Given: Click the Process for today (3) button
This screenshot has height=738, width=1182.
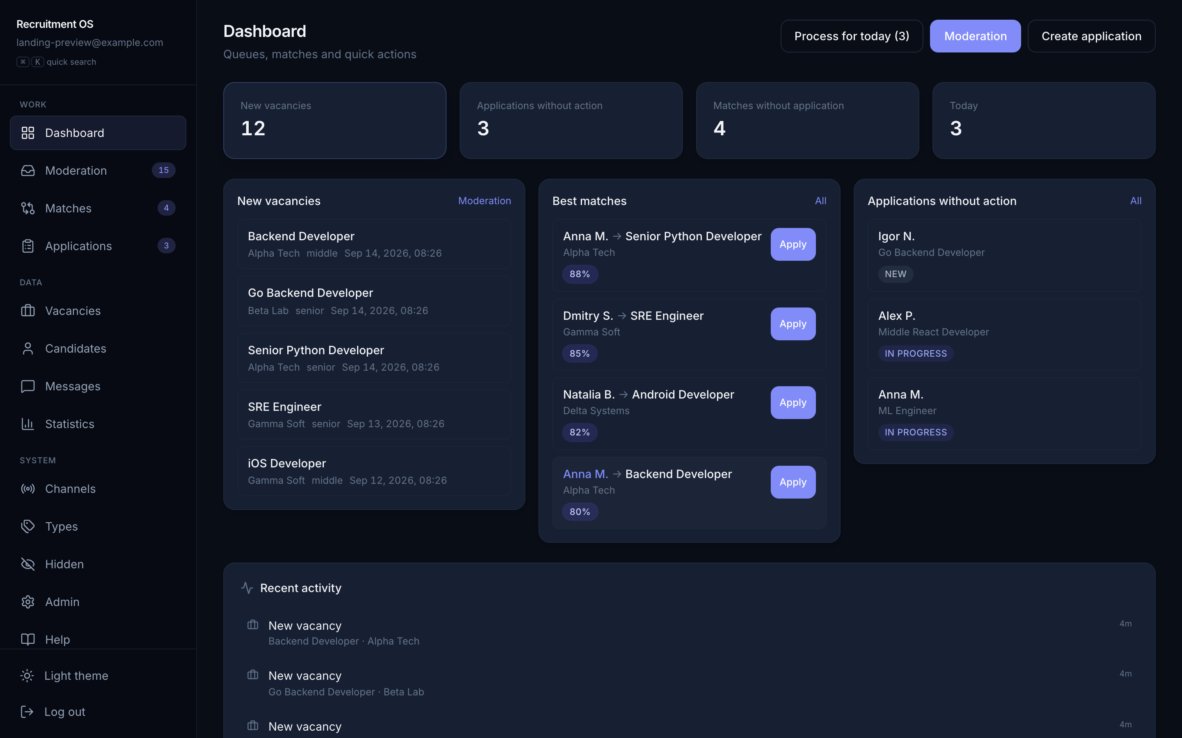Looking at the screenshot, I should tap(851, 36).
